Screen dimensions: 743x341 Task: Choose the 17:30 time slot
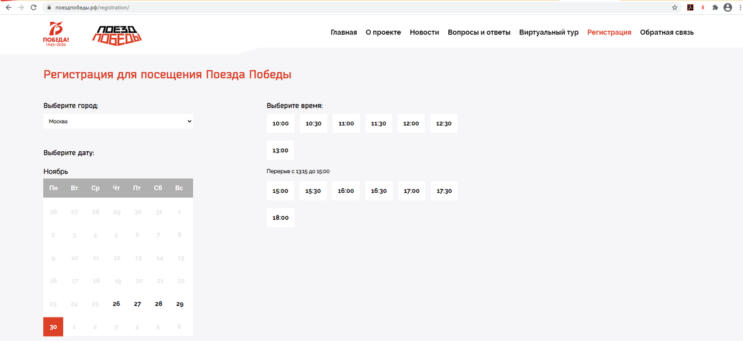[445, 191]
